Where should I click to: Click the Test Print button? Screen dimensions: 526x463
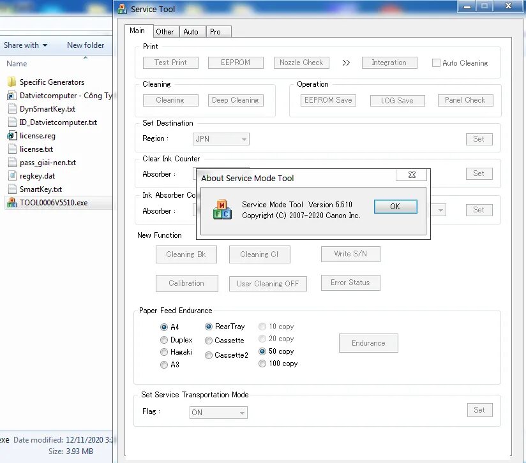pyautogui.click(x=170, y=62)
